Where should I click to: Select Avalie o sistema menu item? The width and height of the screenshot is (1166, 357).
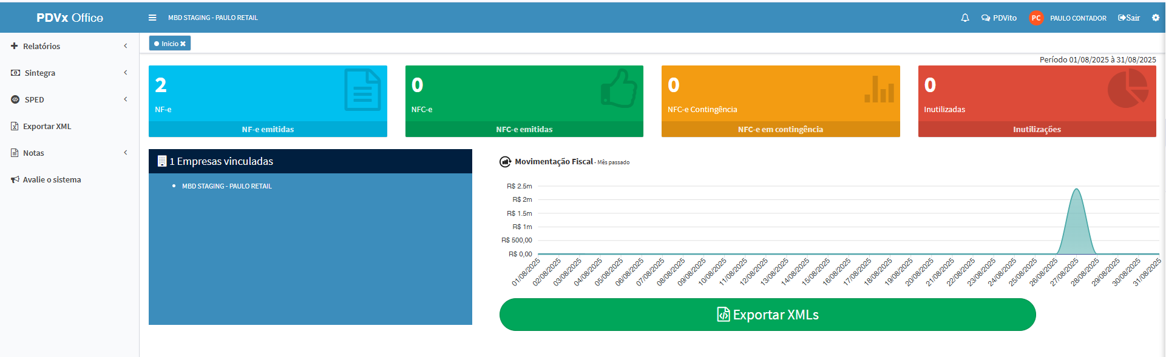(52, 179)
